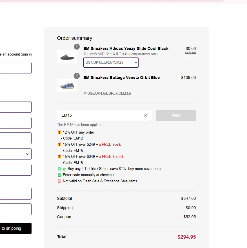247x248 pixels.
Task: Click the struck-through price $69.00
Action: (190, 53)
